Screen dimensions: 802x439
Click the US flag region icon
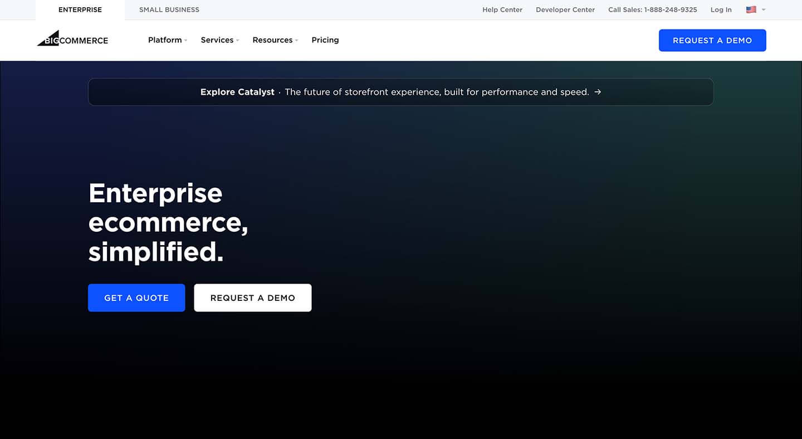pos(751,9)
